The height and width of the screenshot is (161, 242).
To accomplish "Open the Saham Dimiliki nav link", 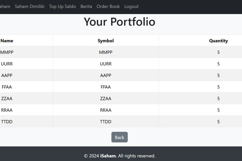I will click(30, 6).
